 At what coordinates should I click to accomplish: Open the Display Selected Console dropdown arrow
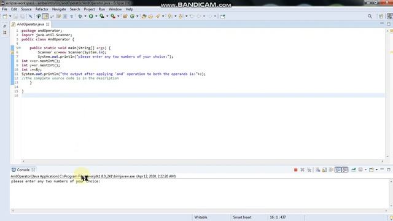[366, 170]
